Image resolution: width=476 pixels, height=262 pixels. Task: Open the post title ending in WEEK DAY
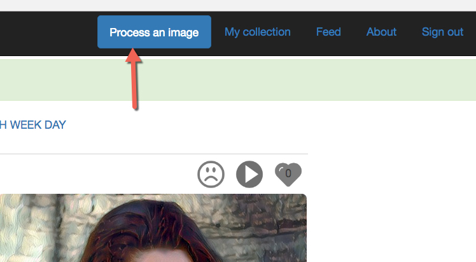[33, 125]
